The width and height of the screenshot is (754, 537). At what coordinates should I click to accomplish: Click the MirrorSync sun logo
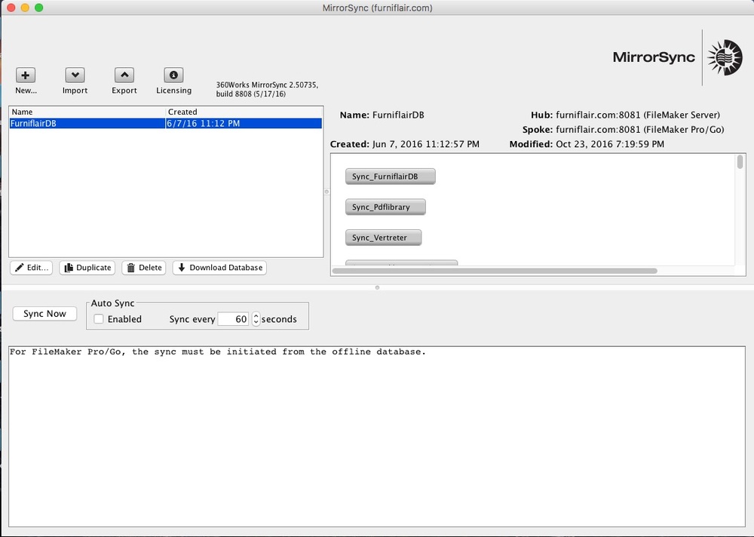(725, 57)
